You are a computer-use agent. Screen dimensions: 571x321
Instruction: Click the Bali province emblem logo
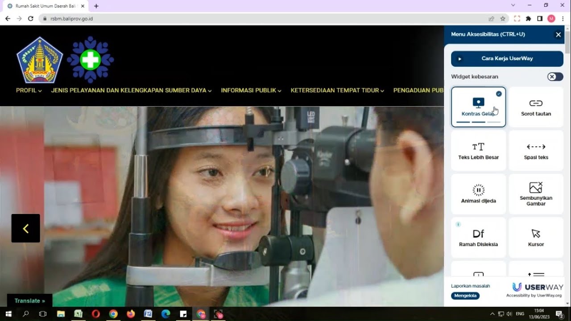(x=40, y=60)
